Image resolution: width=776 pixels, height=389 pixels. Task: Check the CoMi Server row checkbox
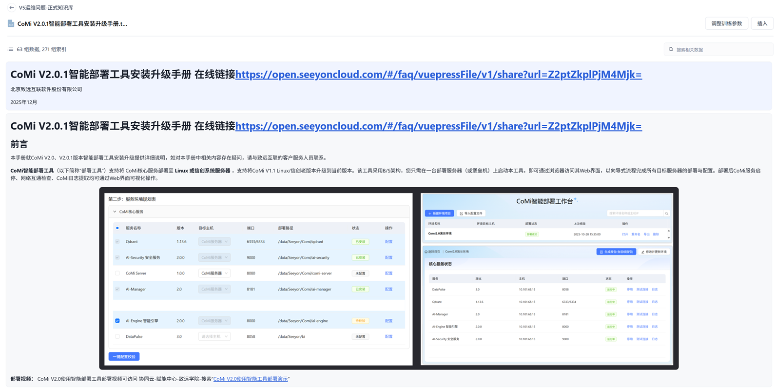(117, 273)
